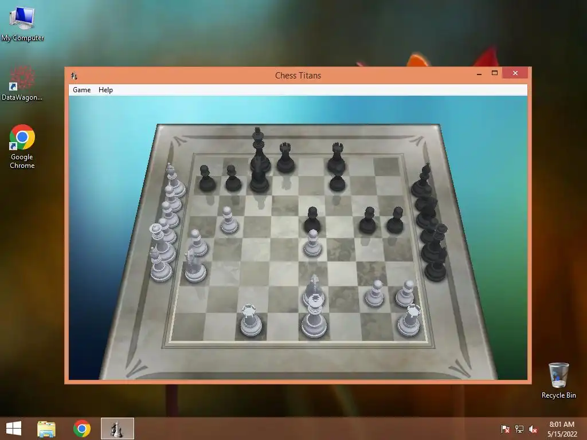Viewport: 587px width, 440px height.
Task: Click the empty e3 square below the white e4 pawn
Action: (x=313, y=268)
